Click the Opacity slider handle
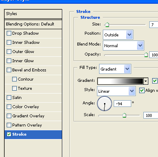This screenshot has width=158, height=157. (146, 55)
